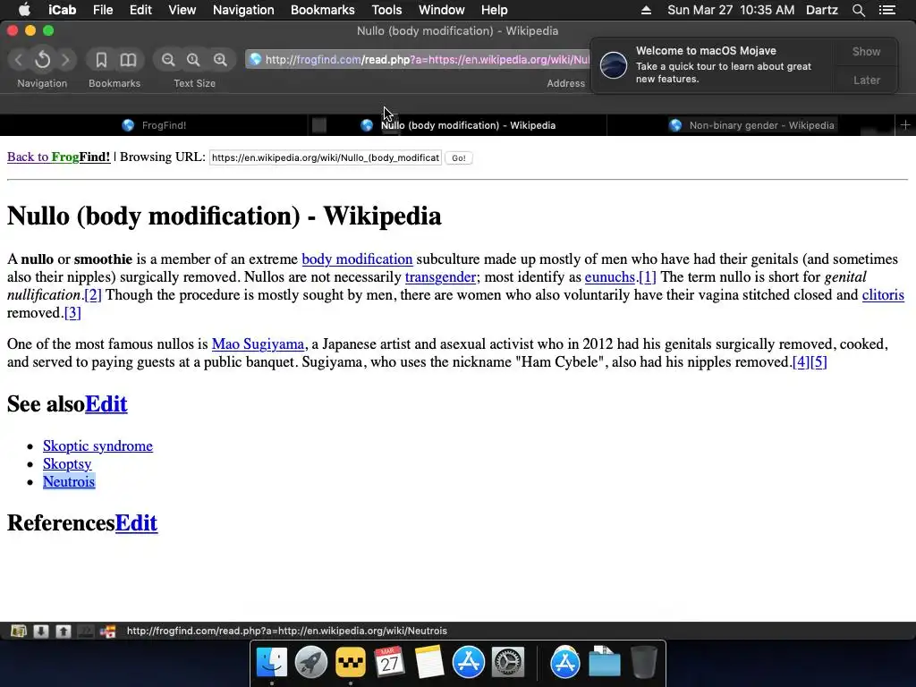Click the Darktz user name in menu bar

pyautogui.click(x=821, y=10)
